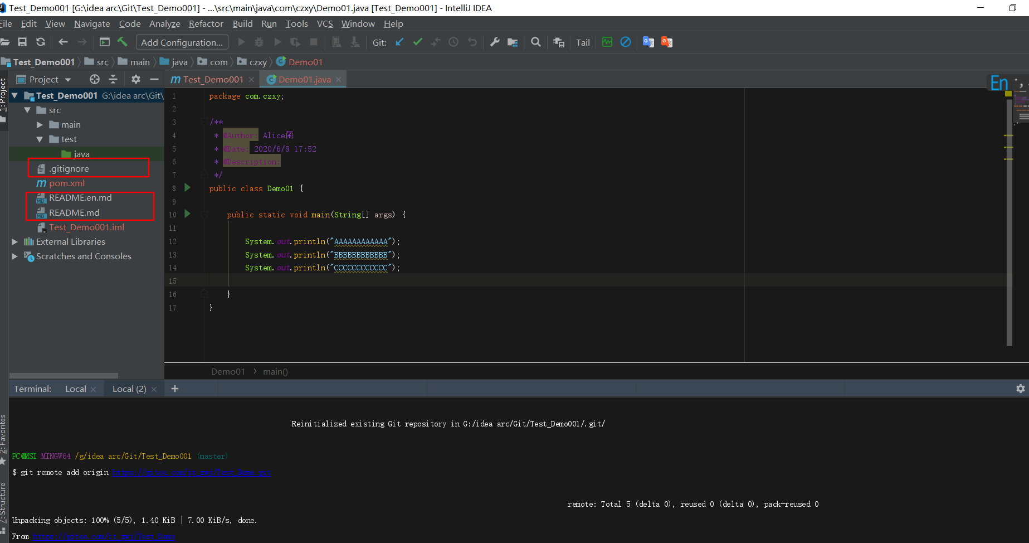1029x543 pixels.
Task: Open the Project view dropdown
Action: click(44, 79)
